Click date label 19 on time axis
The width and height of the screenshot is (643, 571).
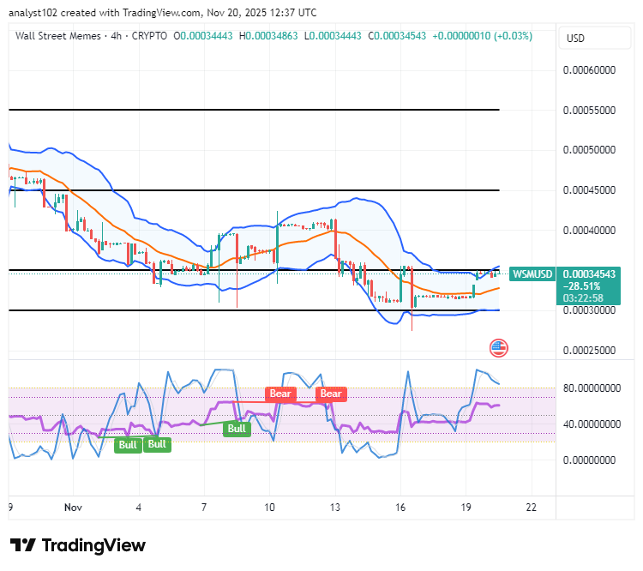[x=466, y=508]
